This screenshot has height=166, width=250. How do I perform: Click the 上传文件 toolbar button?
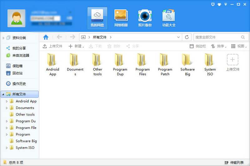point(52,46)
